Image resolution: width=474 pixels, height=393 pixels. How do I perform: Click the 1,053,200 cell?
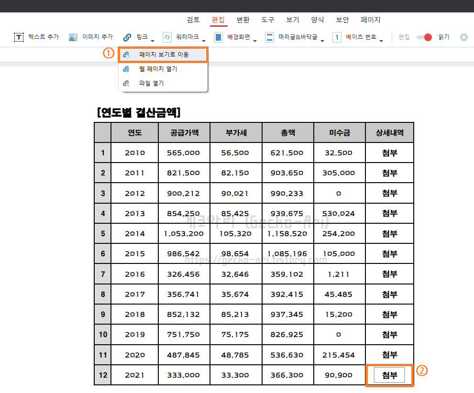[184, 233]
